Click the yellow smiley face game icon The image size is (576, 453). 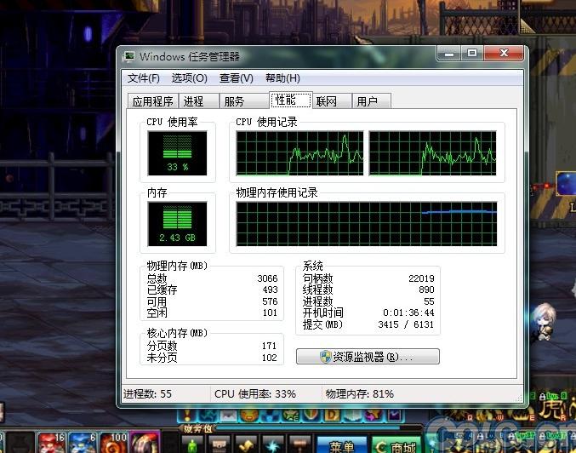249,416
